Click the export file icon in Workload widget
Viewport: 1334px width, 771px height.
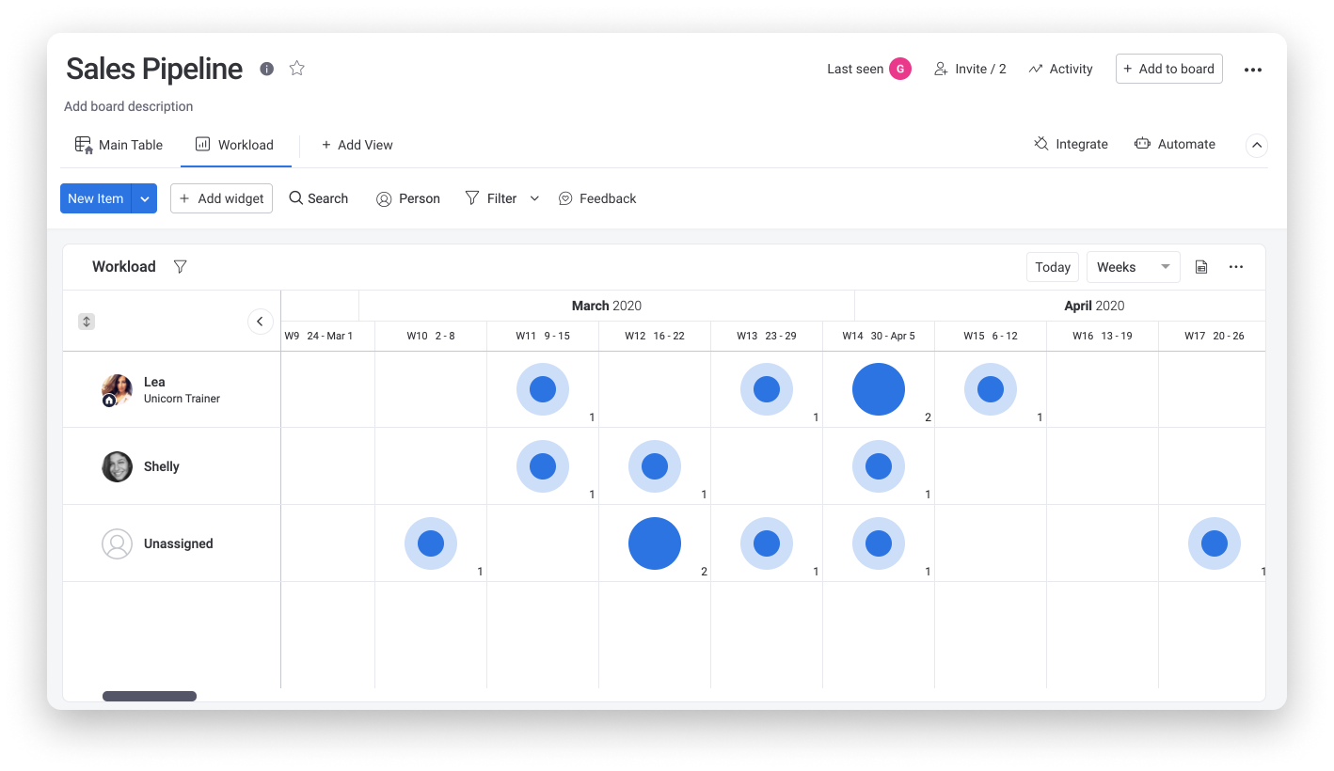tap(1201, 267)
